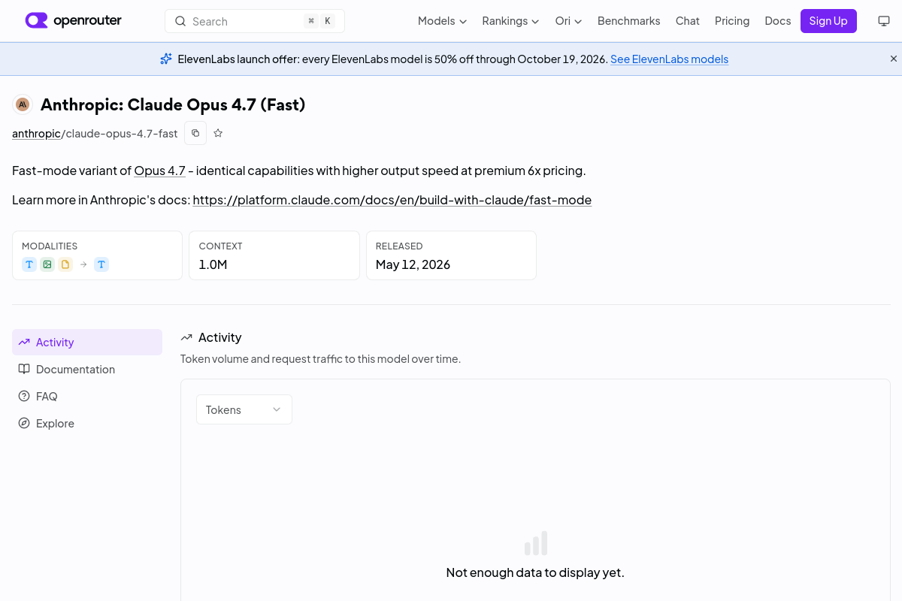Image resolution: width=902 pixels, height=601 pixels.
Task: Favorite this model with the star icon
Action: 218,133
